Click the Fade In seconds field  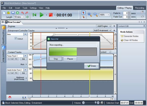125,13
